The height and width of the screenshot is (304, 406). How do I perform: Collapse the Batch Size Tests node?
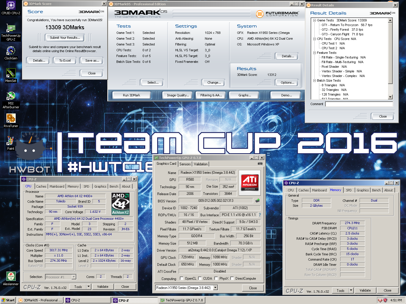[x=314, y=80]
